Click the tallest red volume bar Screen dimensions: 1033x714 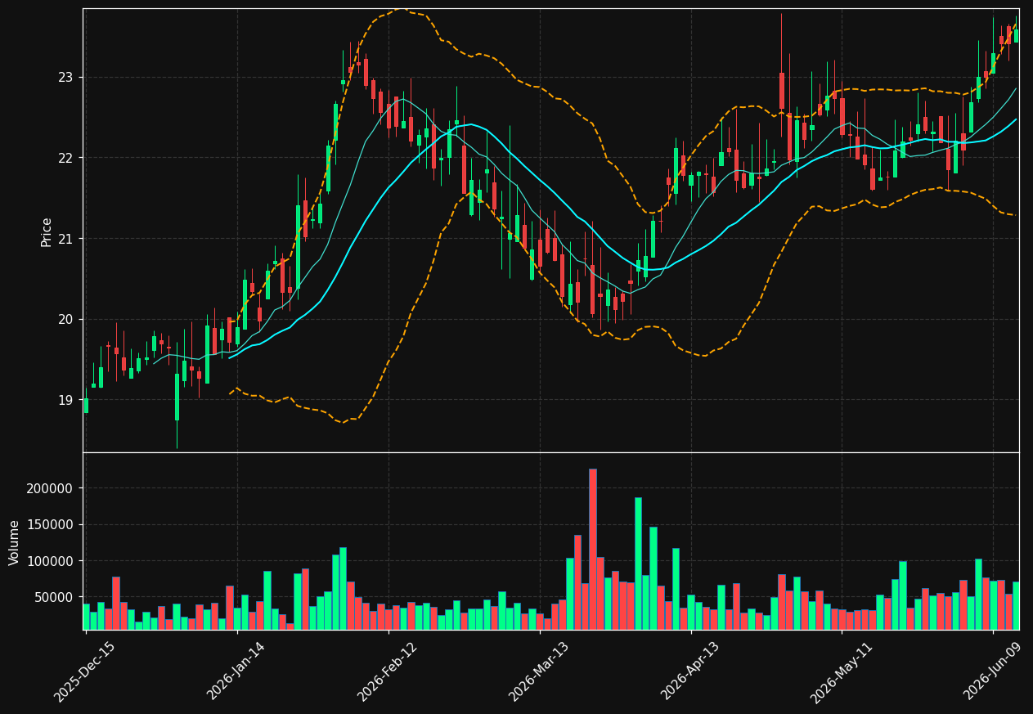point(592,549)
